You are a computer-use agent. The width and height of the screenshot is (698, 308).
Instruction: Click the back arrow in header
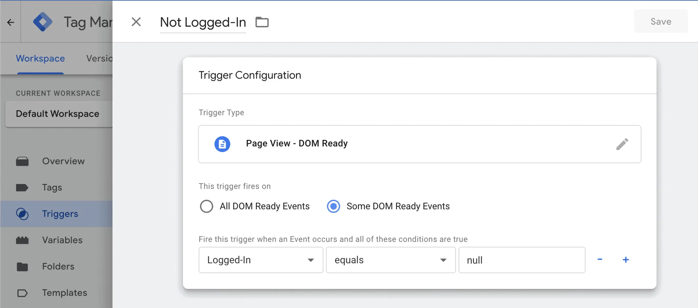click(x=11, y=22)
